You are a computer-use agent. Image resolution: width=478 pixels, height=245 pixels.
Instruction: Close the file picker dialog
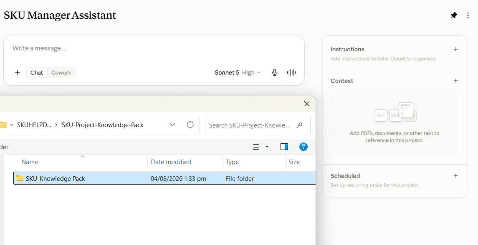[x=307, y=104]
